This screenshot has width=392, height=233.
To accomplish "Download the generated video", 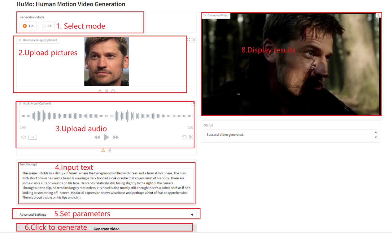I will 378,15.
